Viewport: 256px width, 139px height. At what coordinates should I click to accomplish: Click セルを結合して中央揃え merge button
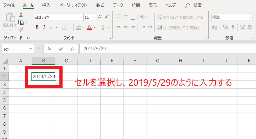(178, 28)
